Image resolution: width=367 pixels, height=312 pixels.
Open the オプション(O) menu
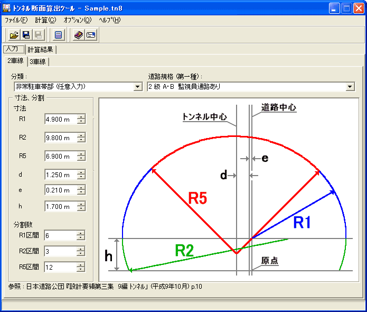pos(78,20)
